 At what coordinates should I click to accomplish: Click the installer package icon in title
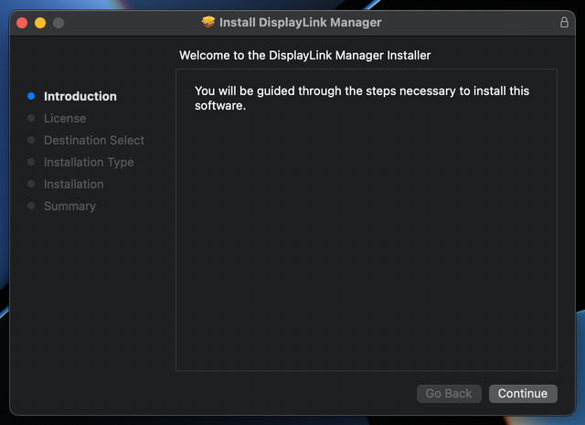(x=208, y=22)
